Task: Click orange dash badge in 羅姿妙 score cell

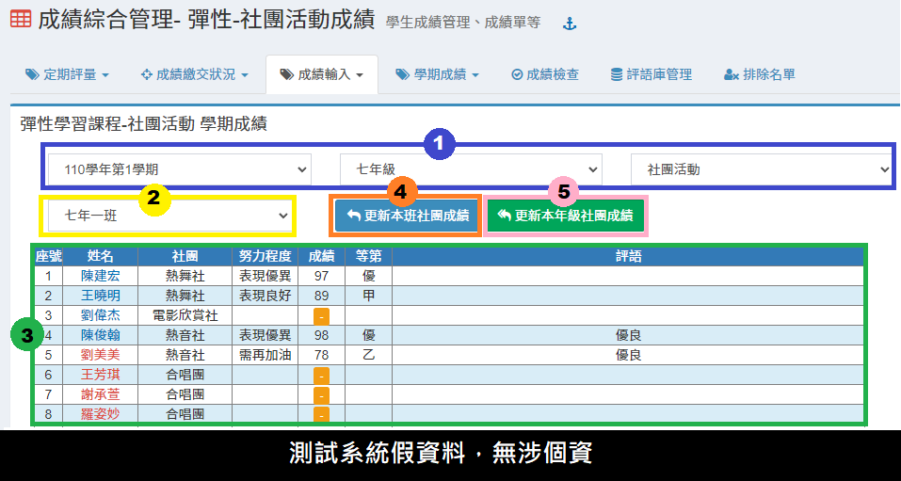Action: tap(321, 415)
